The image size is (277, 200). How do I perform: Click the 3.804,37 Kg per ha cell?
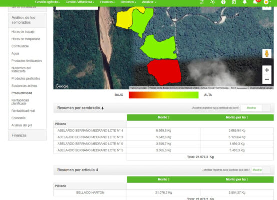tap(237, 193)
